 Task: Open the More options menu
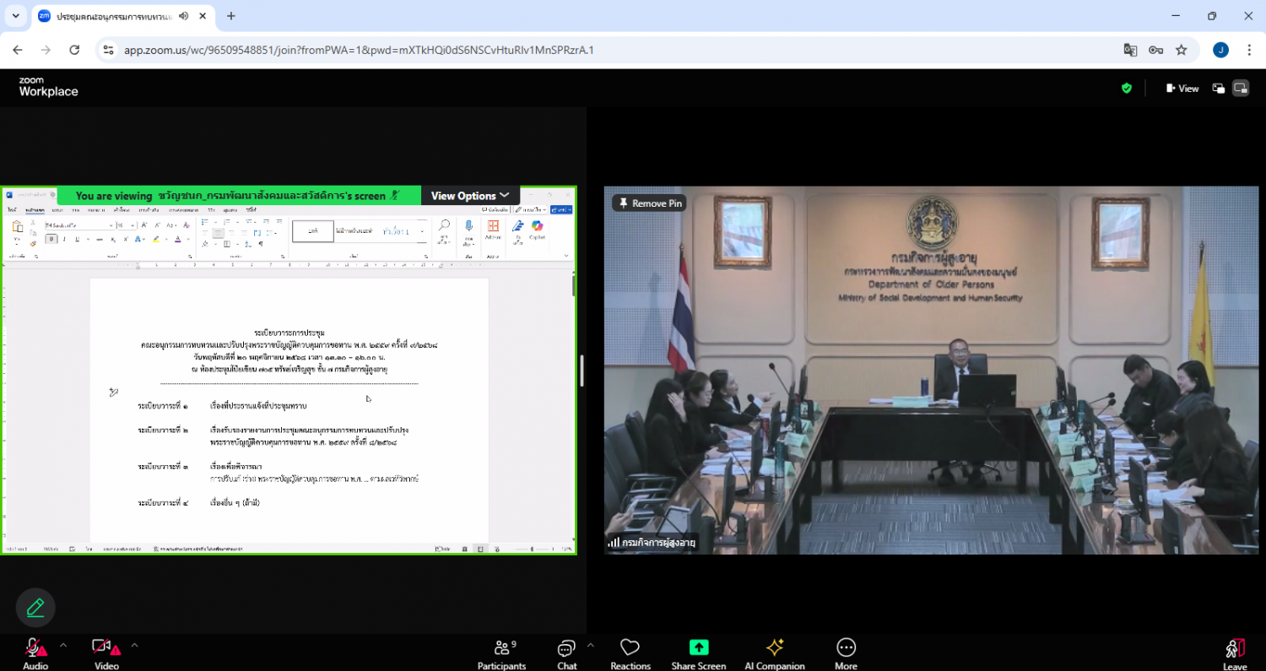pos(846,653)
